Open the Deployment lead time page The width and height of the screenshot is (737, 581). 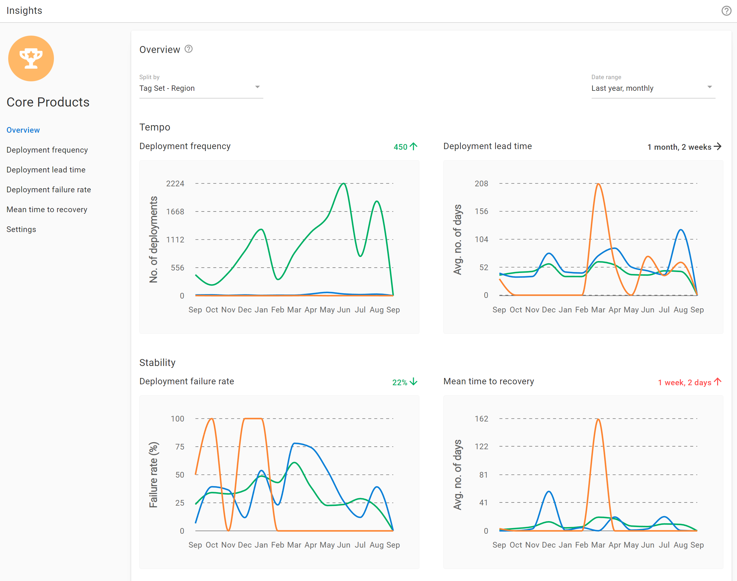[x=46, y=169]
